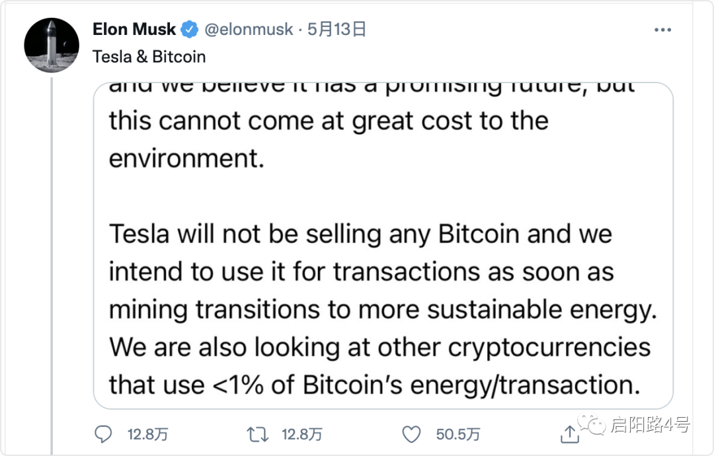Click the reply speech bubble icon
The image size is (714, 456).
click(103, 434)
